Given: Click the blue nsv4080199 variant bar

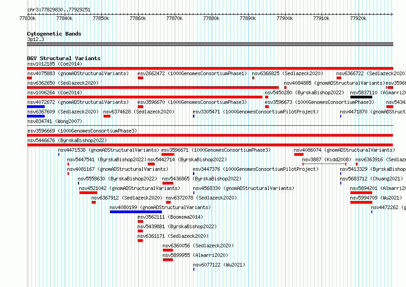Looking at the screenshot, I should tap(136, 212).
